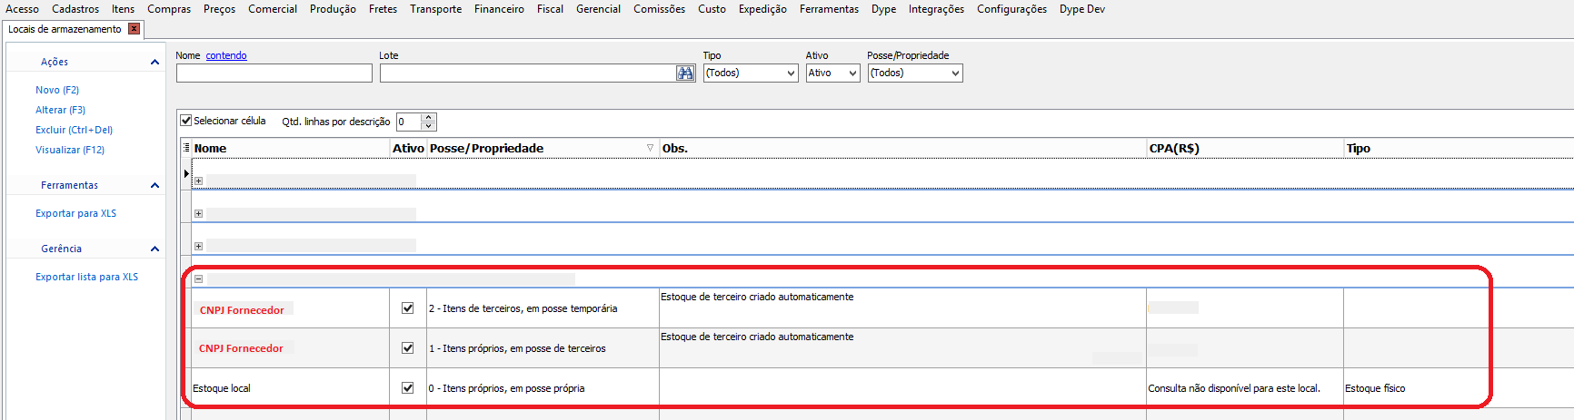Click the Excluir (Ctrl+Del) action link
This screenshot has width=1574, height=420.
tap(74, 130)
